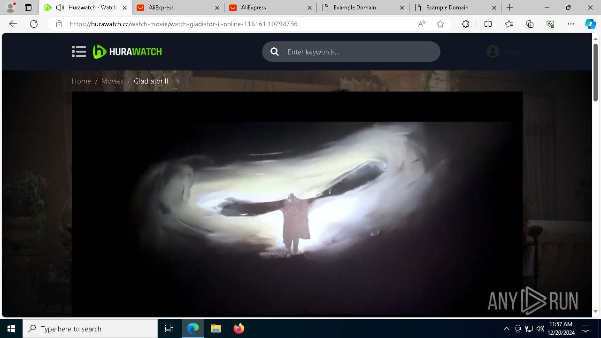The image size is (601, 338).
Task: Open the Hurawatch hamburger menu
Action: click(79, 52)
